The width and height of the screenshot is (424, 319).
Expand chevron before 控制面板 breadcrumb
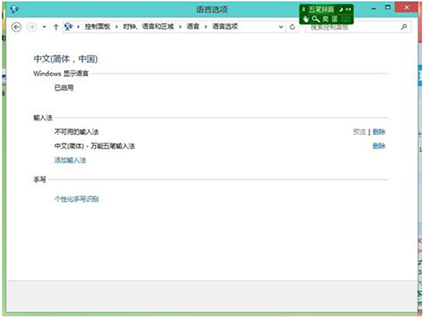tap(78, 27)
